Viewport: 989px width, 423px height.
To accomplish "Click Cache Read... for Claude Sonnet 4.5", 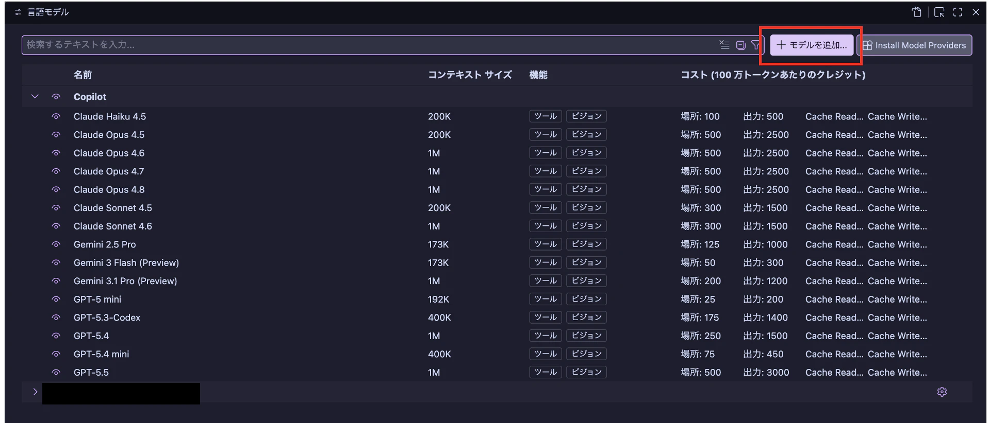I will [834, 208].
